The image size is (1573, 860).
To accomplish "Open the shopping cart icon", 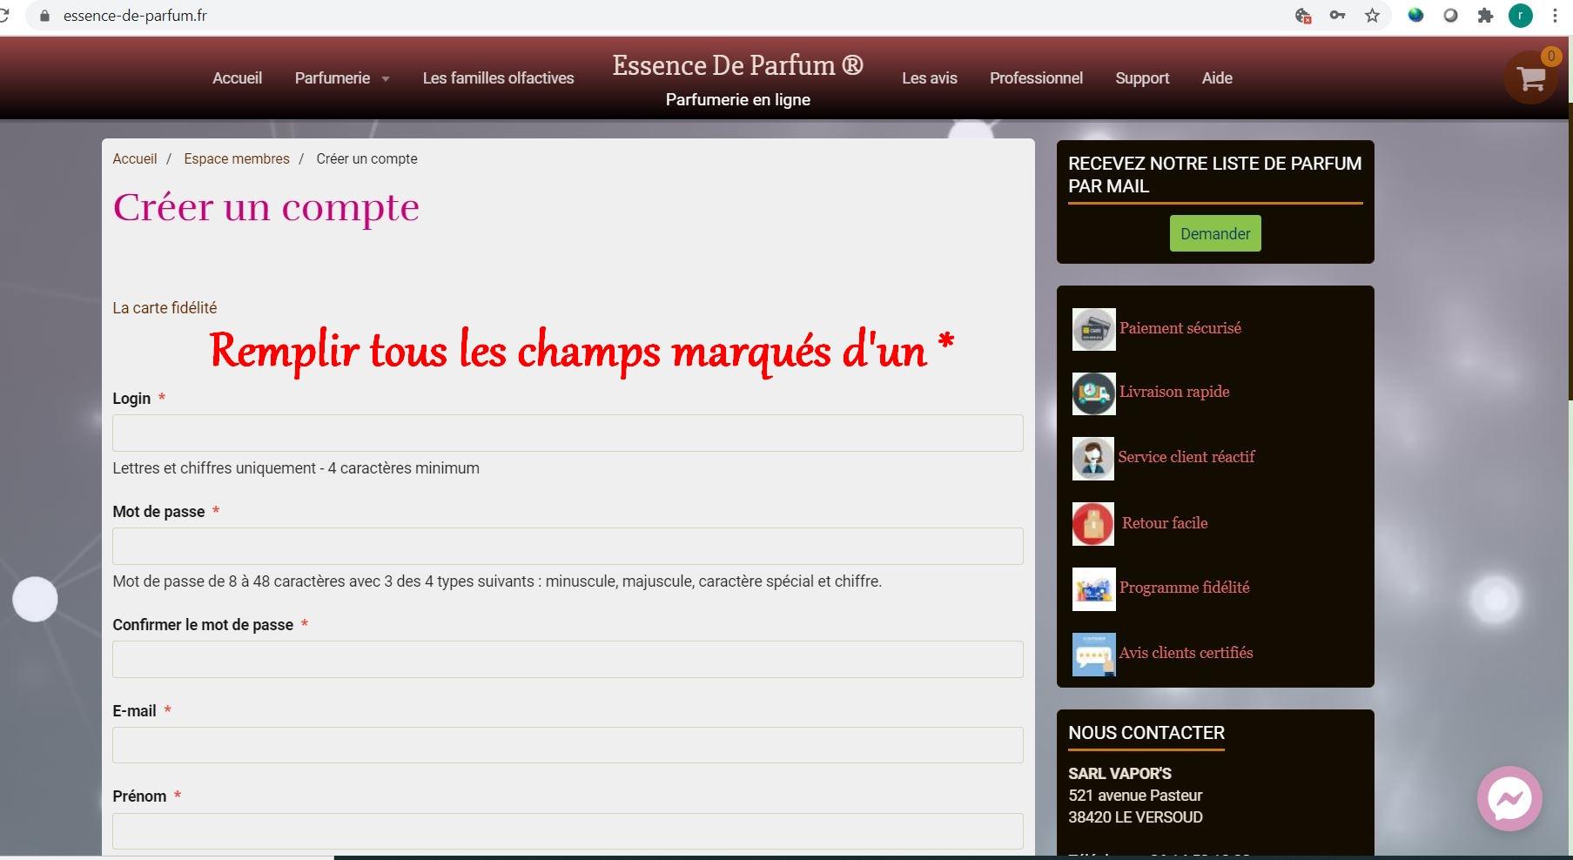I will pos(1530,77).
